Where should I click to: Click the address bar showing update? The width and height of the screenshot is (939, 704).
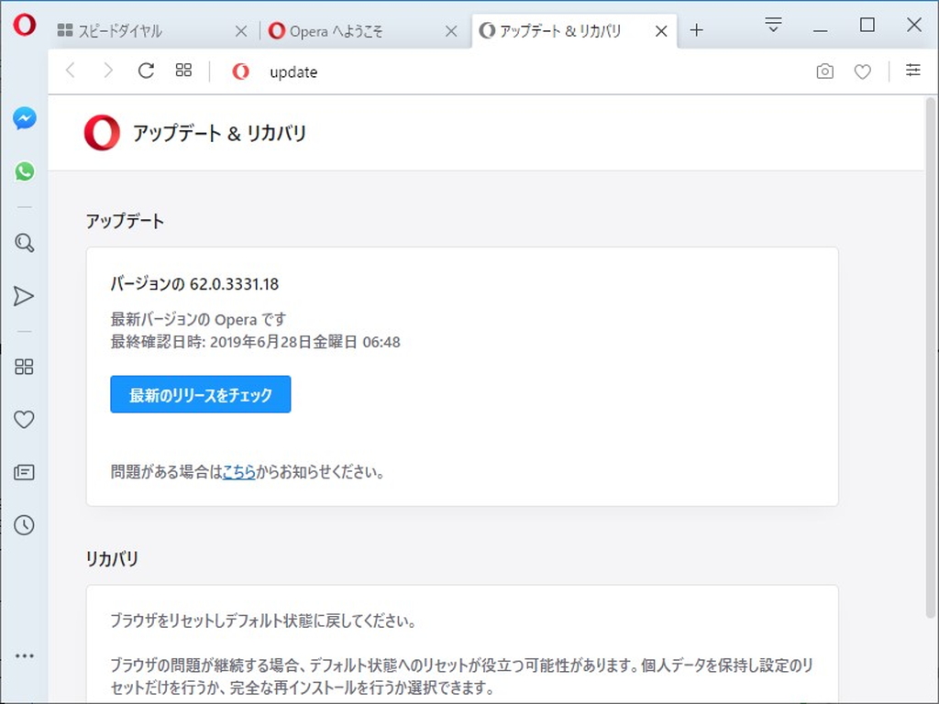[293, 71]
